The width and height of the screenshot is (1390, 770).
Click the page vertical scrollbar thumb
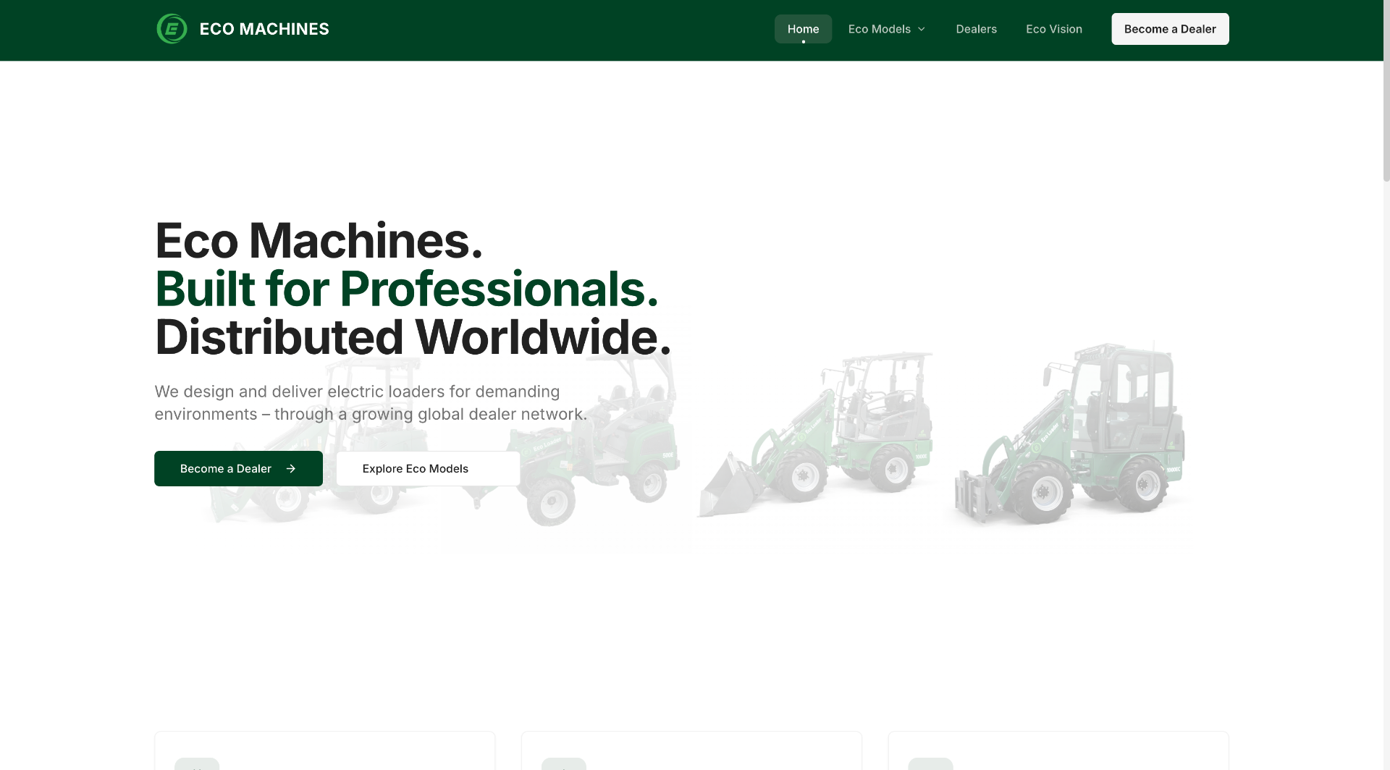(x=1386, y=90)
